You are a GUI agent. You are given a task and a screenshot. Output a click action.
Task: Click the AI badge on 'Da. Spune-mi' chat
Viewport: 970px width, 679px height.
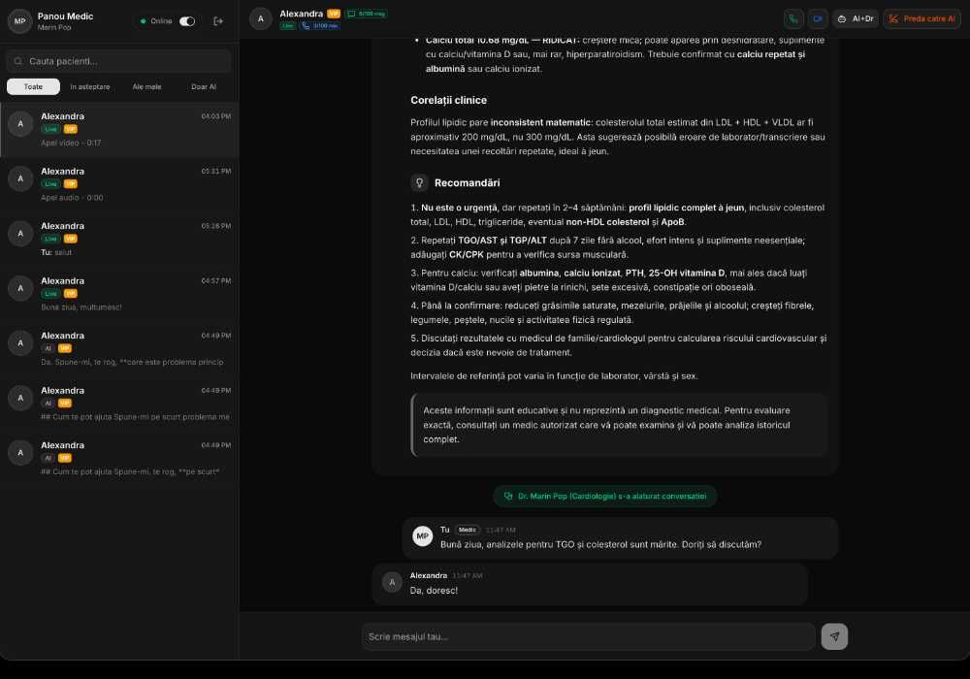tap(48, 349)
